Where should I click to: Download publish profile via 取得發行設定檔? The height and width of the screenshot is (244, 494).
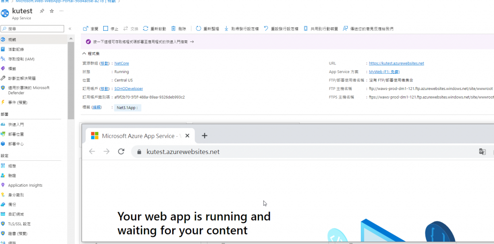[x=241, y=28]
